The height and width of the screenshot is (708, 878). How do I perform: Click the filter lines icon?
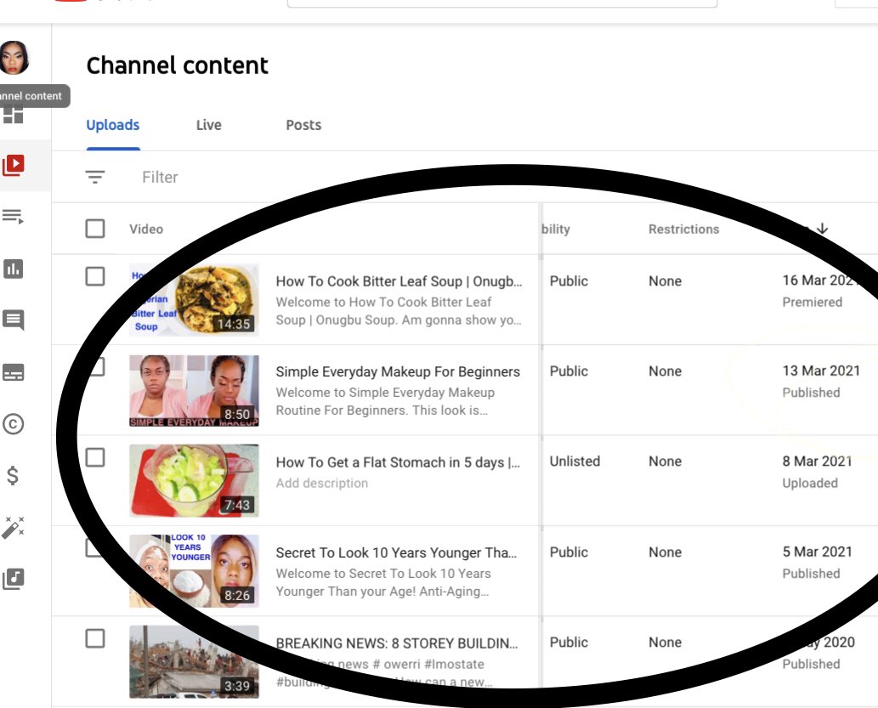click(x=95, y=177)
